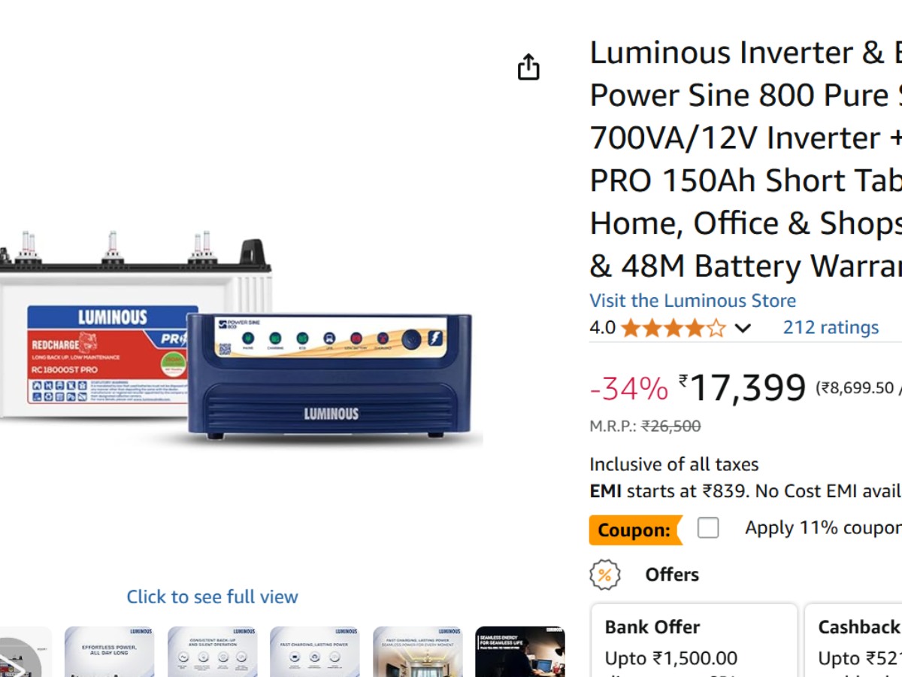Visit the Luminous Store link
The height and width of the screenshot is (677, 902).
(692, 300)
